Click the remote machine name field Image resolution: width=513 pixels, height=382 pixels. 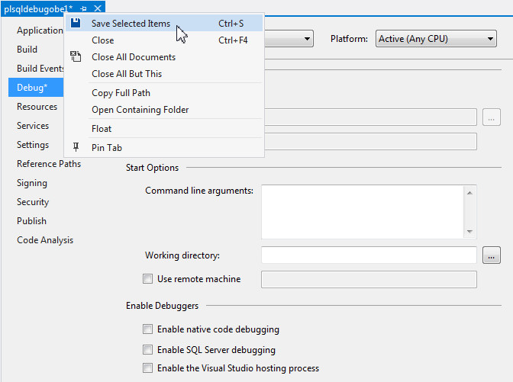pyautogui.click(x=369, y=279)
